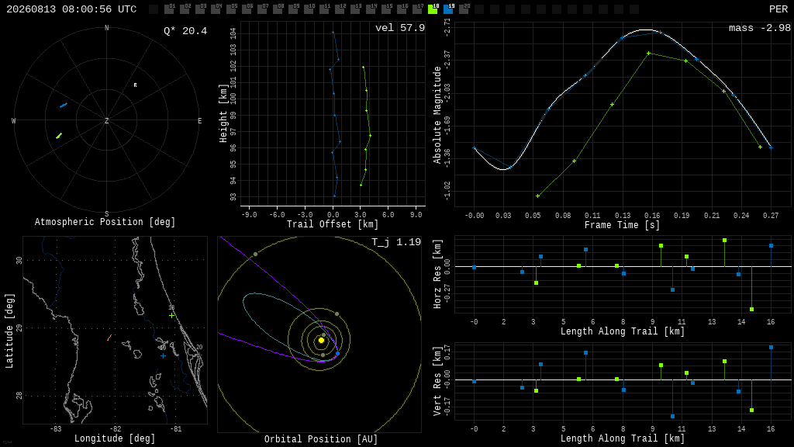Click the station 17 indicator box
The height and width of the screenshot is (447, 794).
coord(417,9)
